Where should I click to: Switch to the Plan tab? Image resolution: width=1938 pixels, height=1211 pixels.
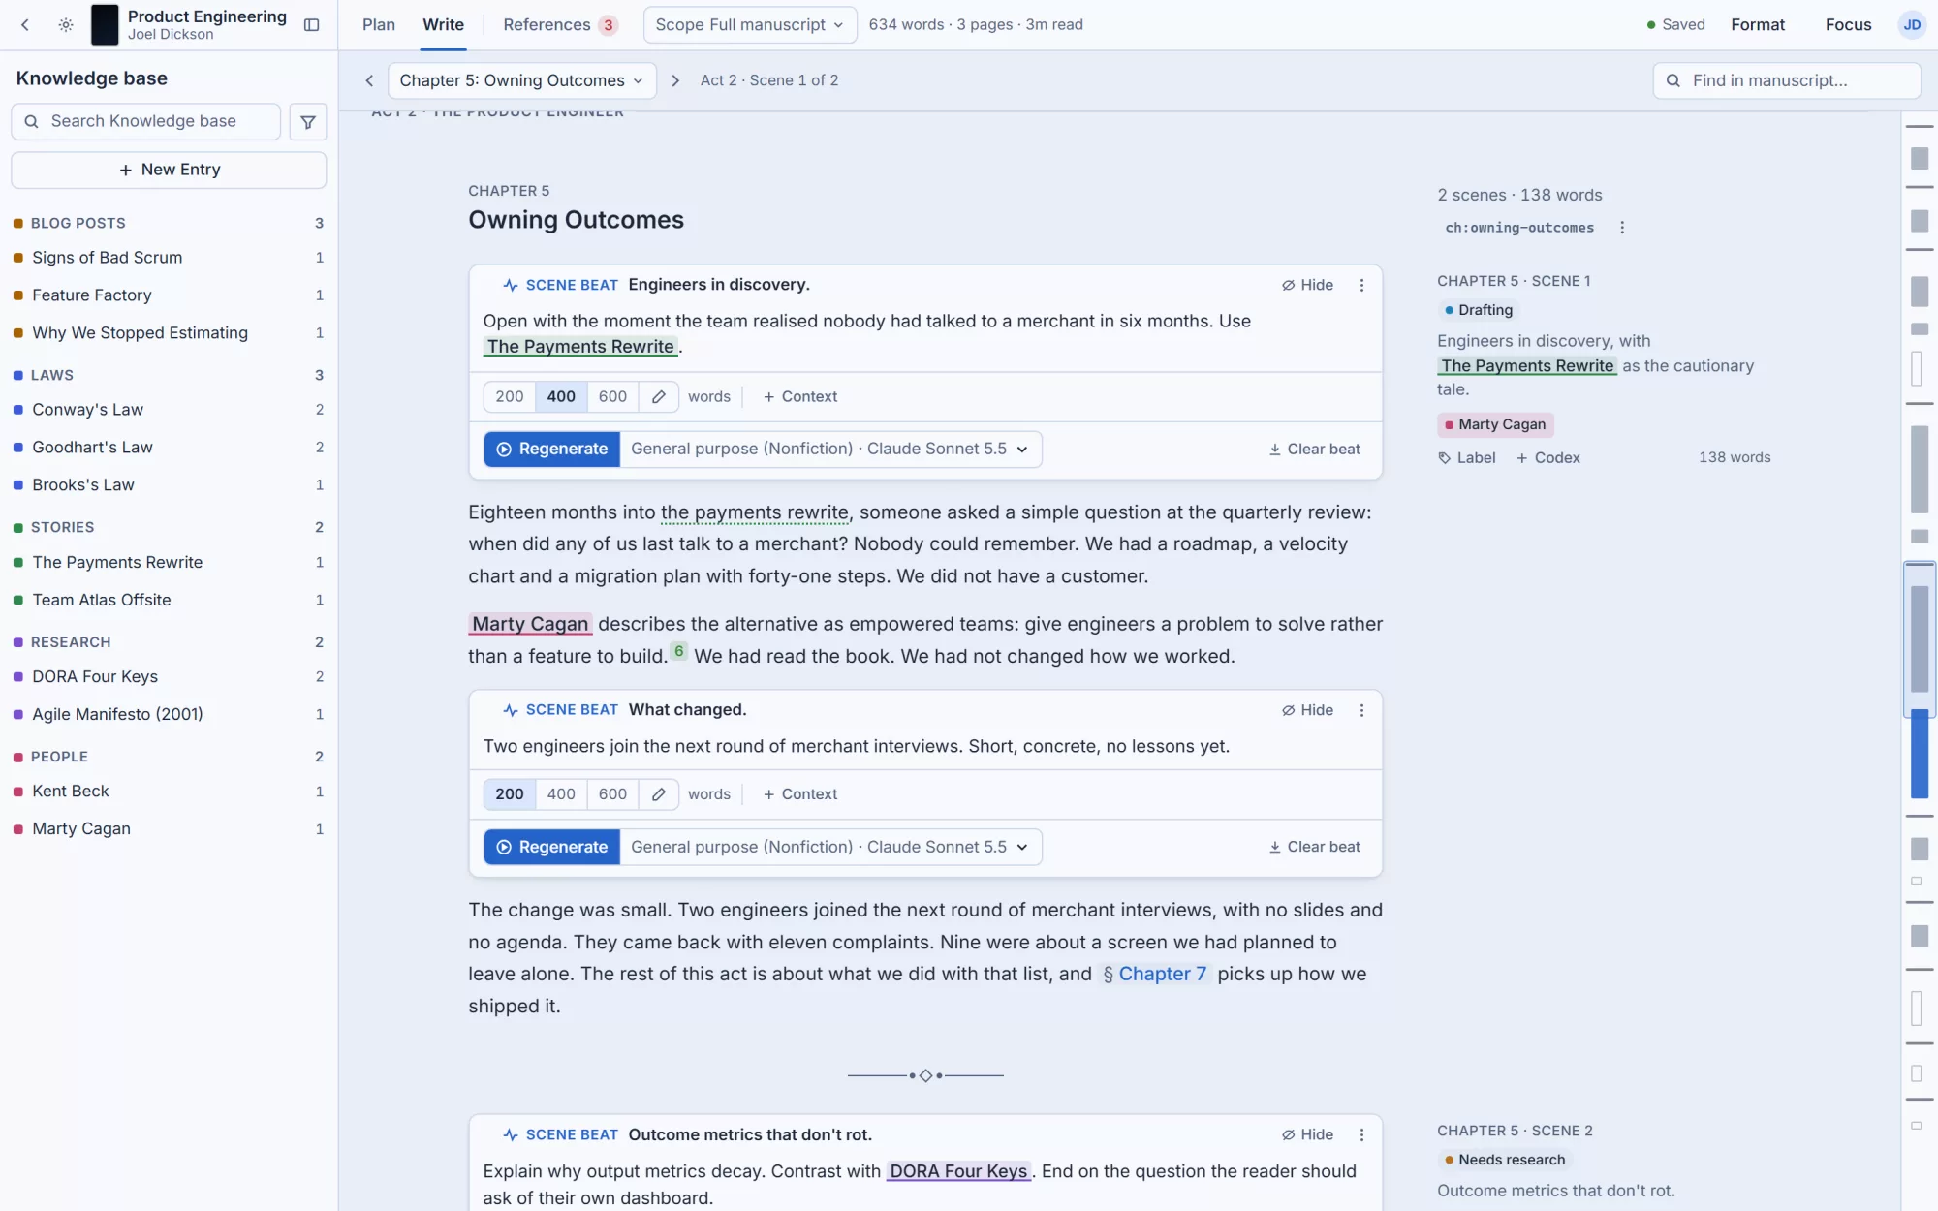pos(379,25)
